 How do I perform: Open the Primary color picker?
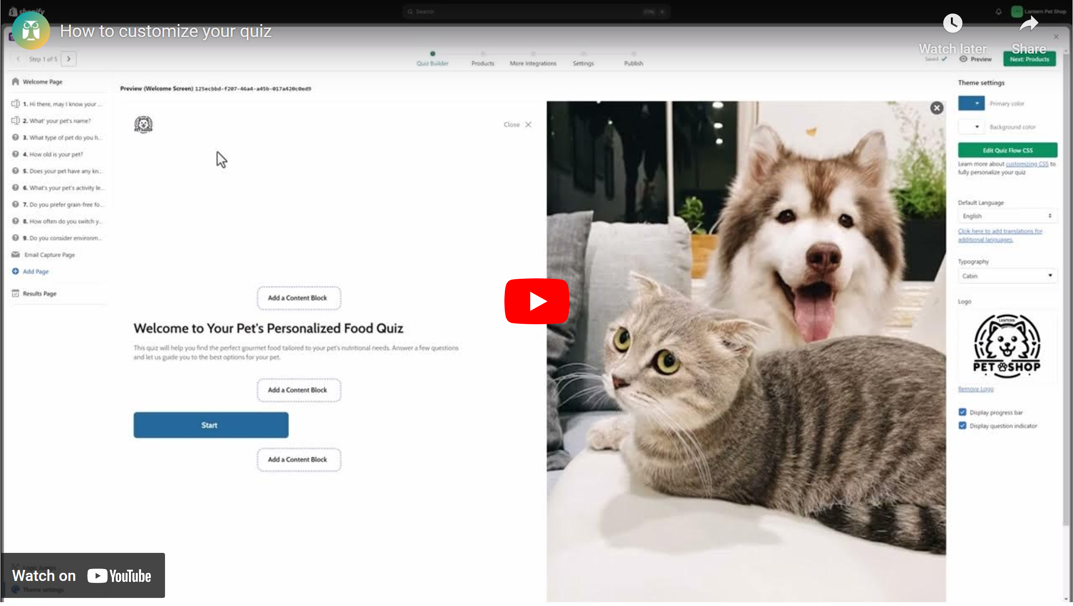coord(971,103)
